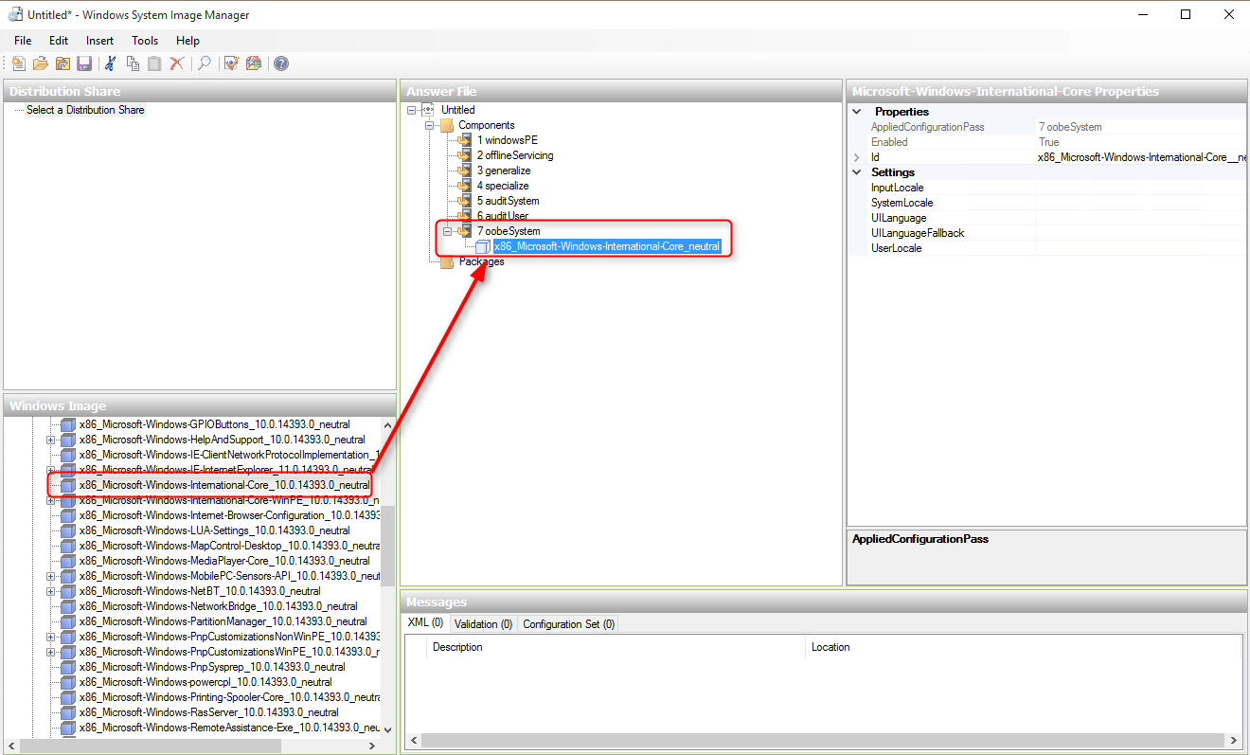Click the cube icon beside RasServer component
The height and width of the screenshot is (755, 1250).
(68, 712)
